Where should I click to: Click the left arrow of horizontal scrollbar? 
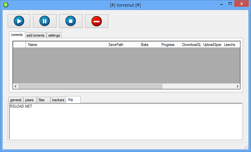tap(15, 86)
